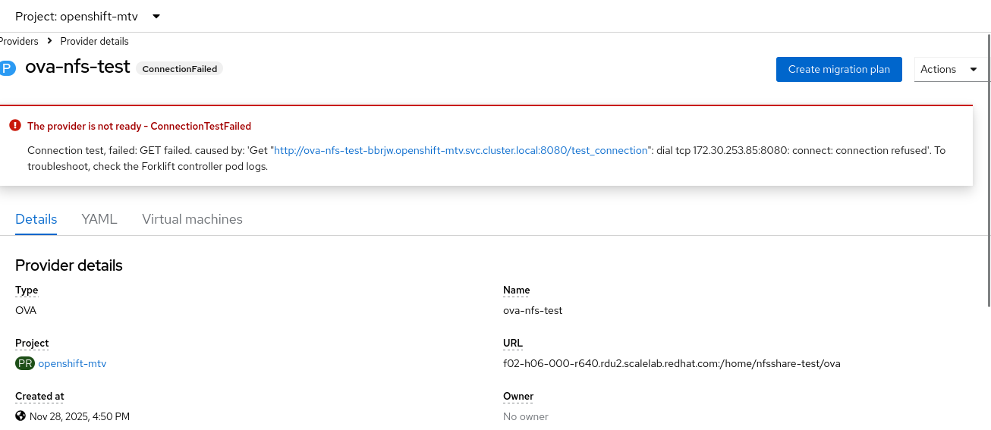This screenshot has height=430, width=991.
Task: Switch to the Details tab
Action: (x=36, y=219)
